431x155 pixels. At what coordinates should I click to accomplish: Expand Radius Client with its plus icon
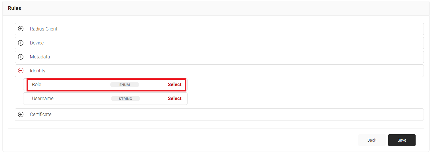(21, 29)
